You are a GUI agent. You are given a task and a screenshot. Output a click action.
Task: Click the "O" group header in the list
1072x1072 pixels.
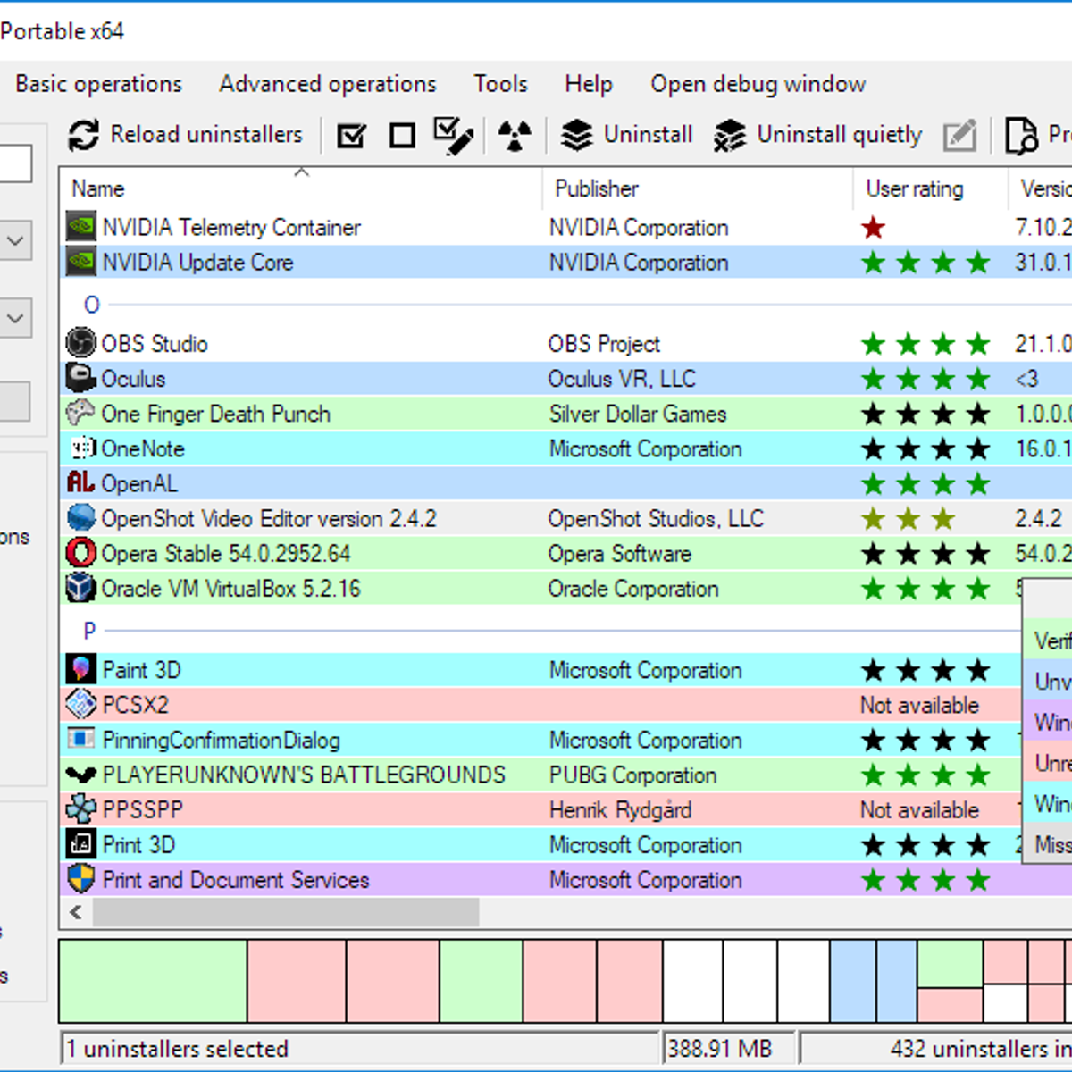click(92, 305)
